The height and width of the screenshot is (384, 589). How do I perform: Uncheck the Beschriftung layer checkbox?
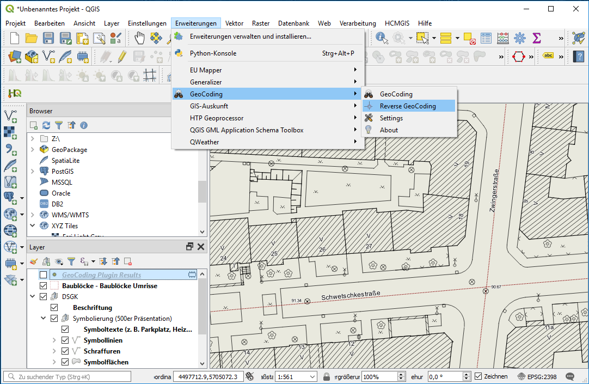[54, 307]
